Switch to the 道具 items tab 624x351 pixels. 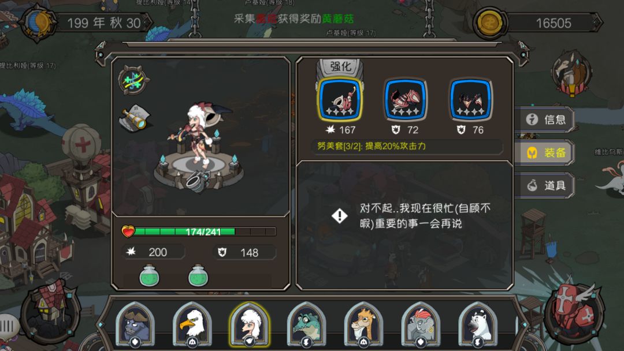tap(545, 185)
